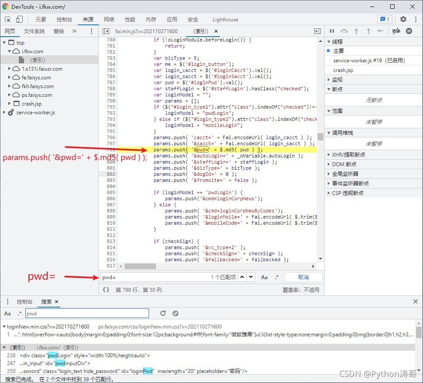Collapse the 线程 threads section
This screenshot has width=423, height=383.
pos(329,42)
